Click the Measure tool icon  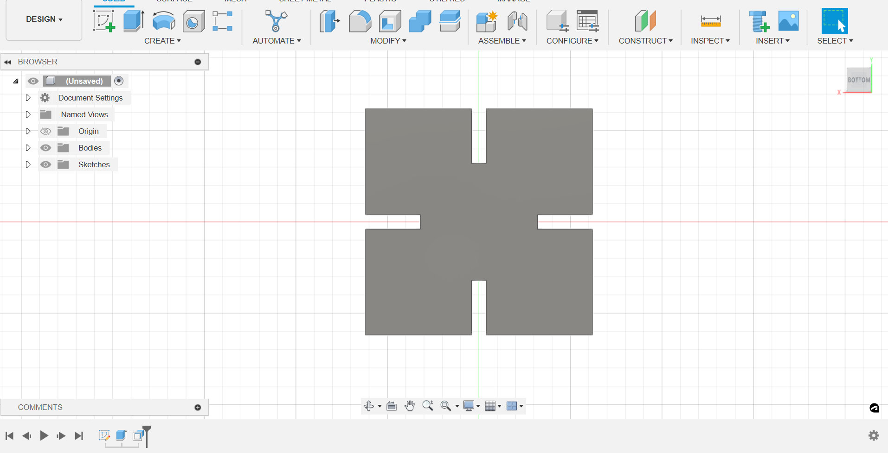[x=710, y=21]
